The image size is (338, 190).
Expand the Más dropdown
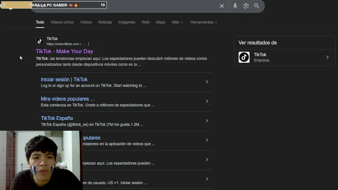pyautogui.click(x=177, y=22)
